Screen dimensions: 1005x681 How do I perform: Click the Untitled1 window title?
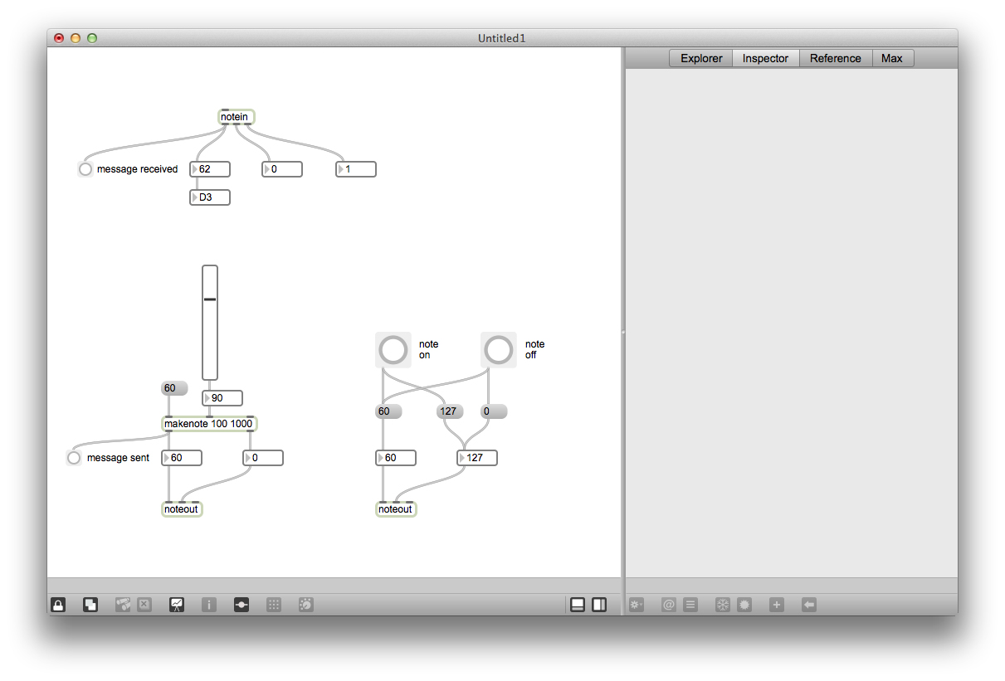click(x=502, y=38)
